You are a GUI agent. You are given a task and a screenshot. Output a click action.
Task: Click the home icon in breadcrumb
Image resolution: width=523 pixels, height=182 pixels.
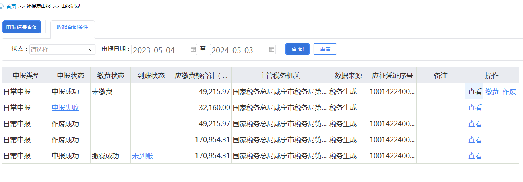[2, 6]
